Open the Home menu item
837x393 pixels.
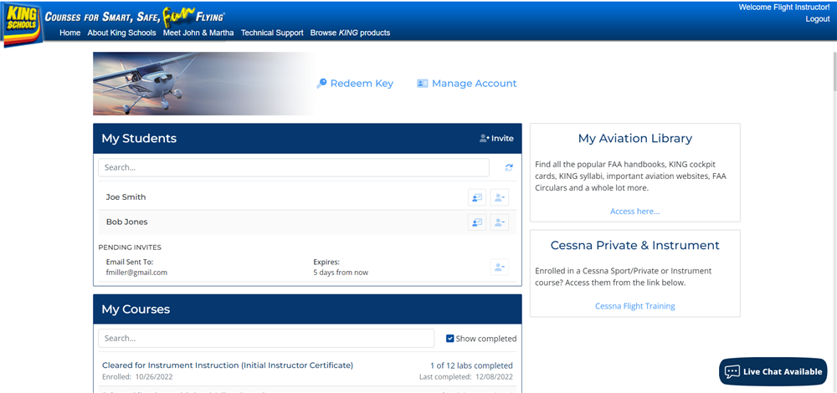(x=70, y=33)
